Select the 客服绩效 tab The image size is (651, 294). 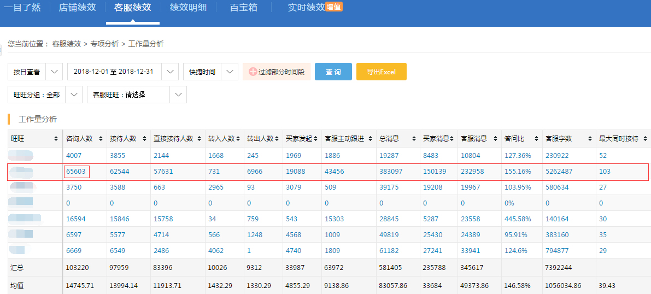coord(132,8)
